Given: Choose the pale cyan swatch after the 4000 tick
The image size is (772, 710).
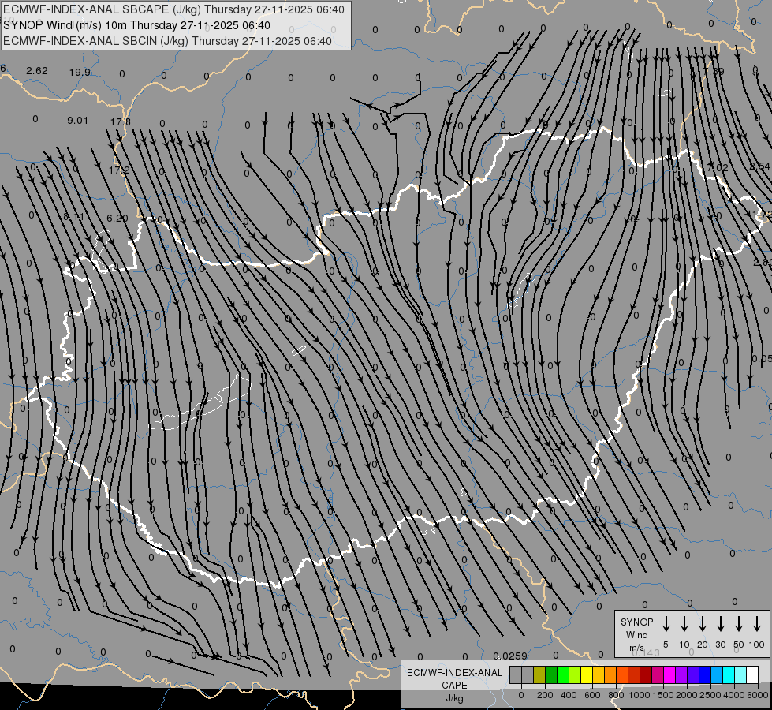Looking at the screenshot, I should click(x=740, y=674).
